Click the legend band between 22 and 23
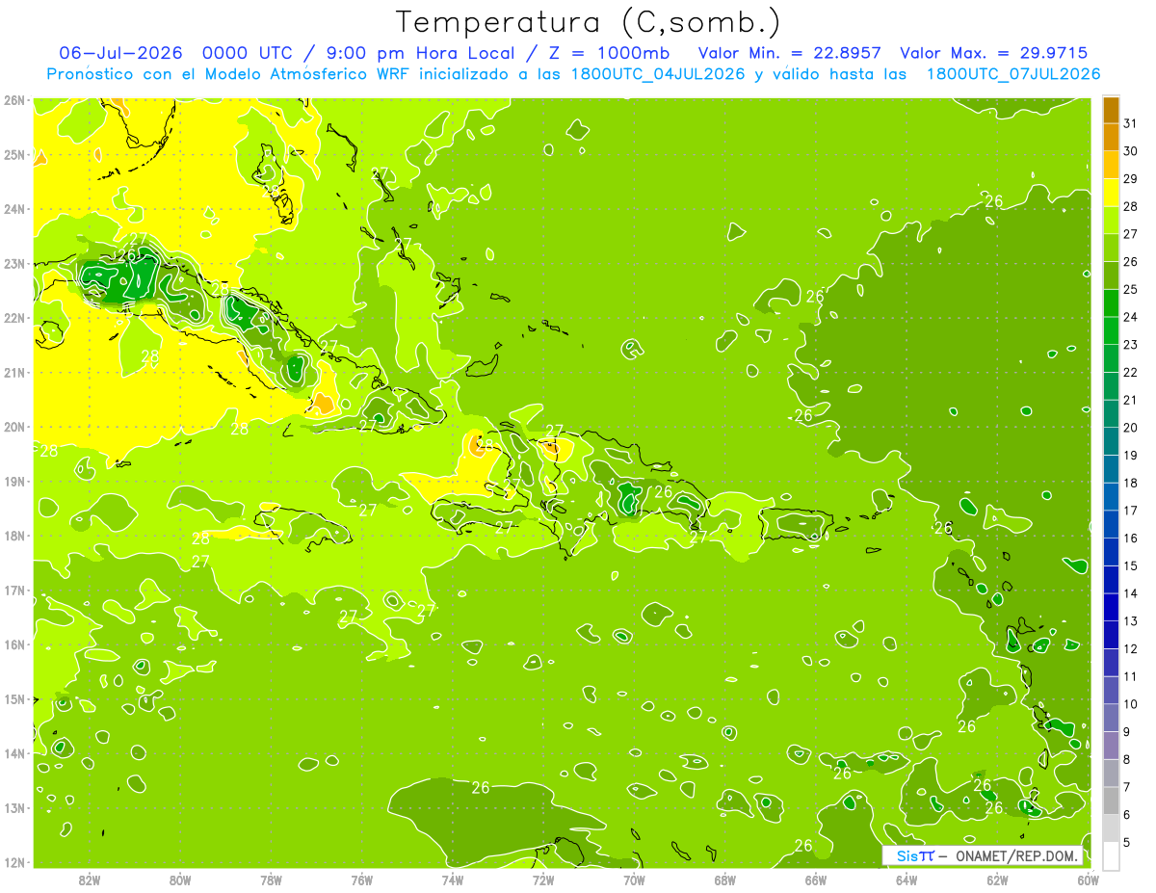The width and height of the screenshot is (1156, 893). [1111, 357]
